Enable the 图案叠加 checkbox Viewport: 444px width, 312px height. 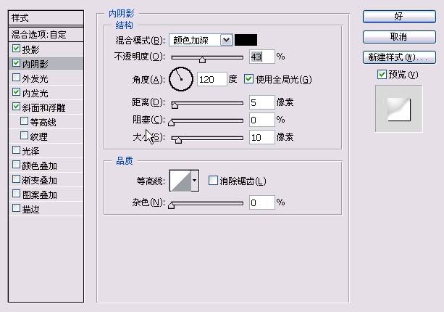tap(17, 194)
